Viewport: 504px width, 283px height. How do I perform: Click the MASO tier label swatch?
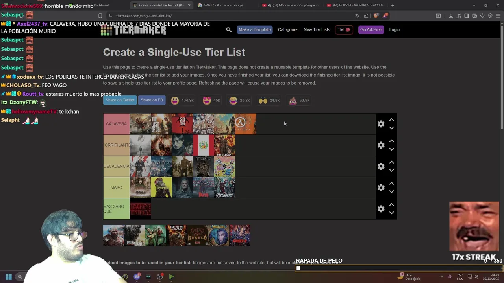116,187
